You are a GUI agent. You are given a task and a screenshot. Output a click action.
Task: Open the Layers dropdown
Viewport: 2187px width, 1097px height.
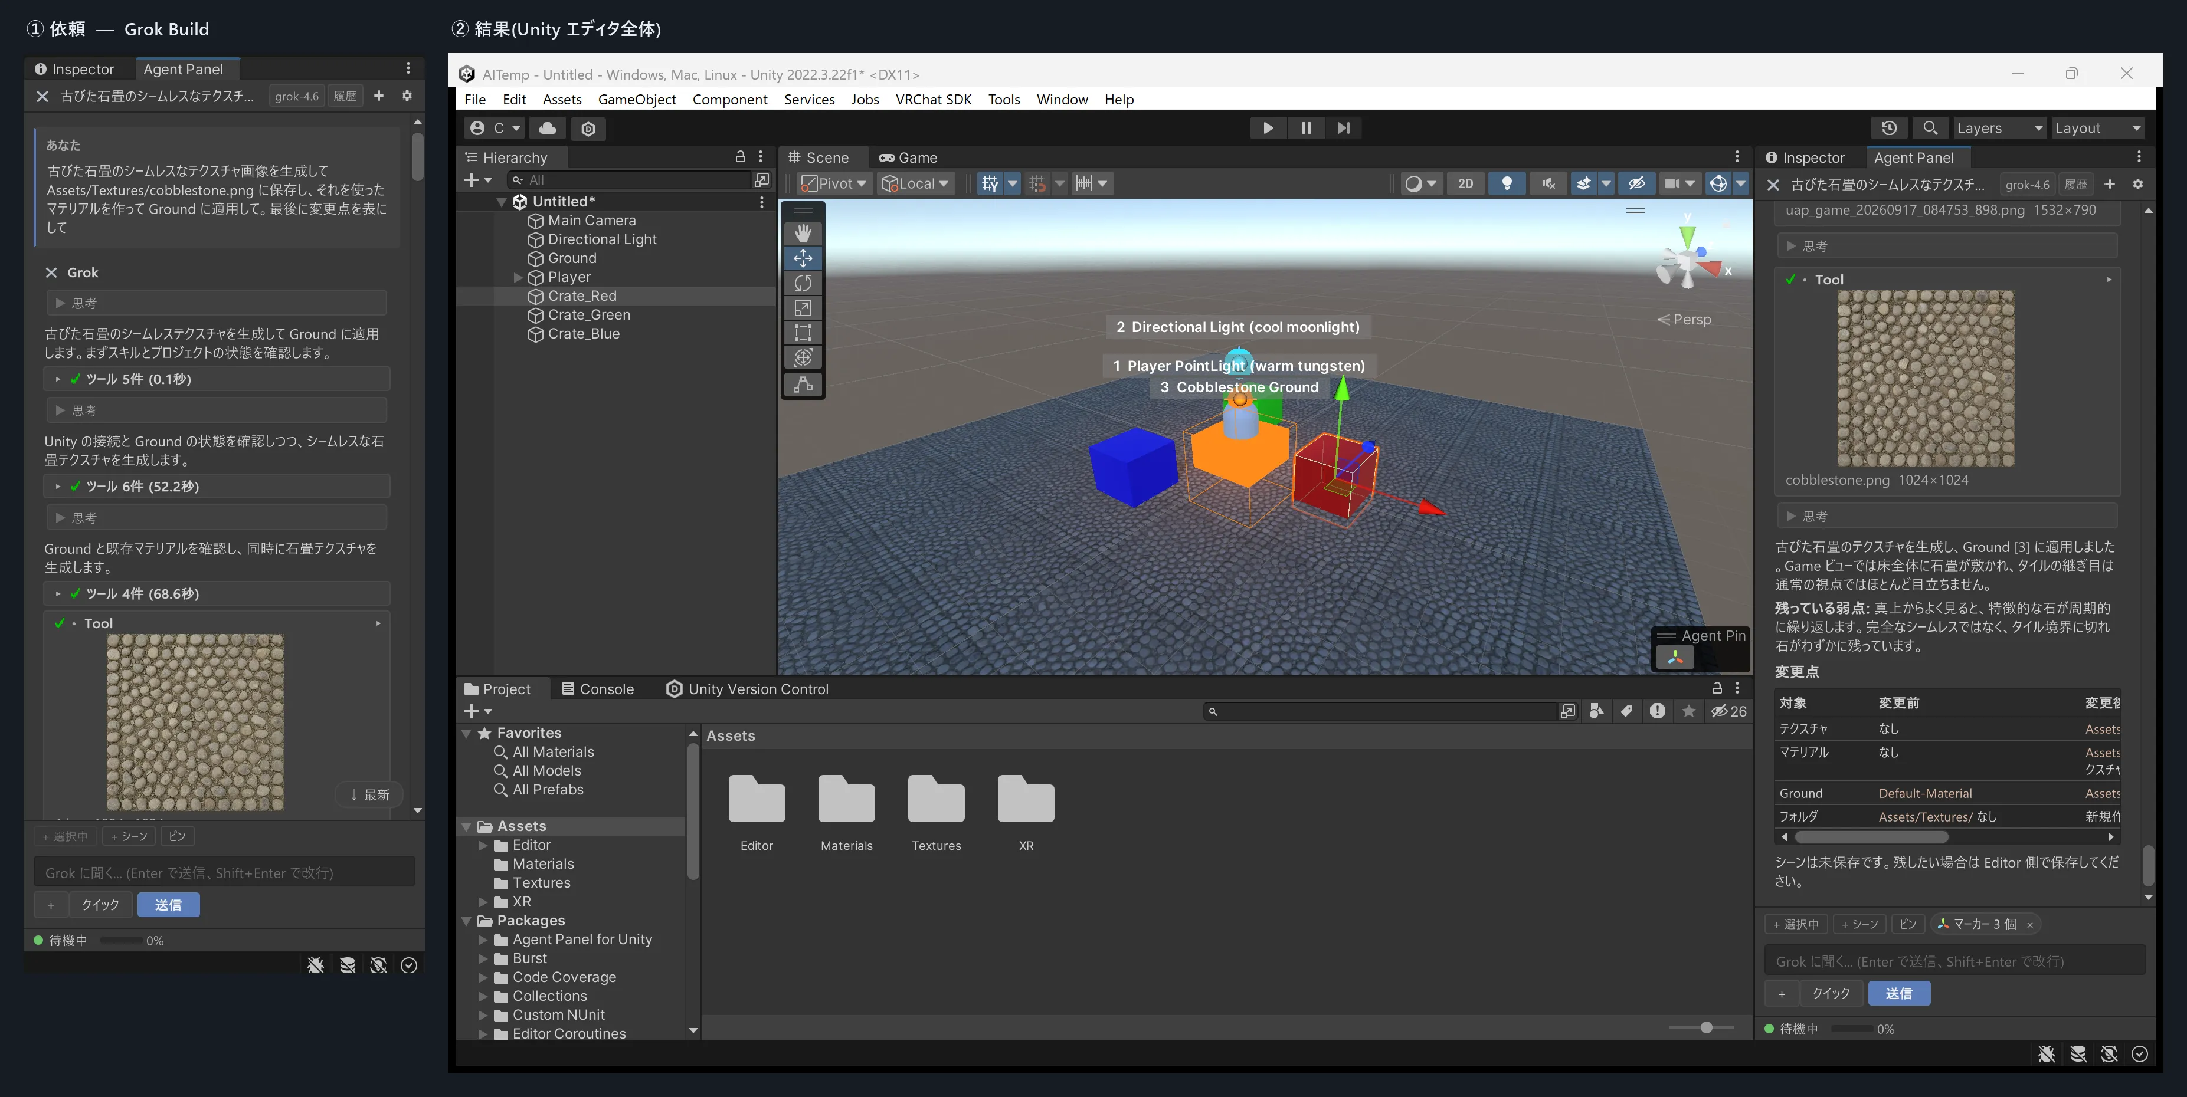tap(1999, 128)
